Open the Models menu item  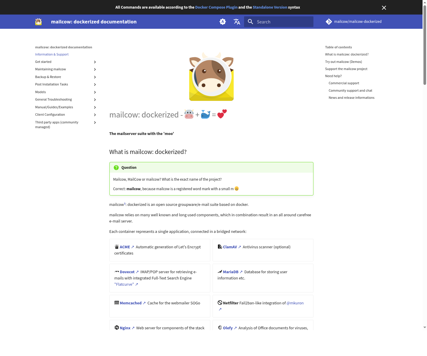pos(40,92)
